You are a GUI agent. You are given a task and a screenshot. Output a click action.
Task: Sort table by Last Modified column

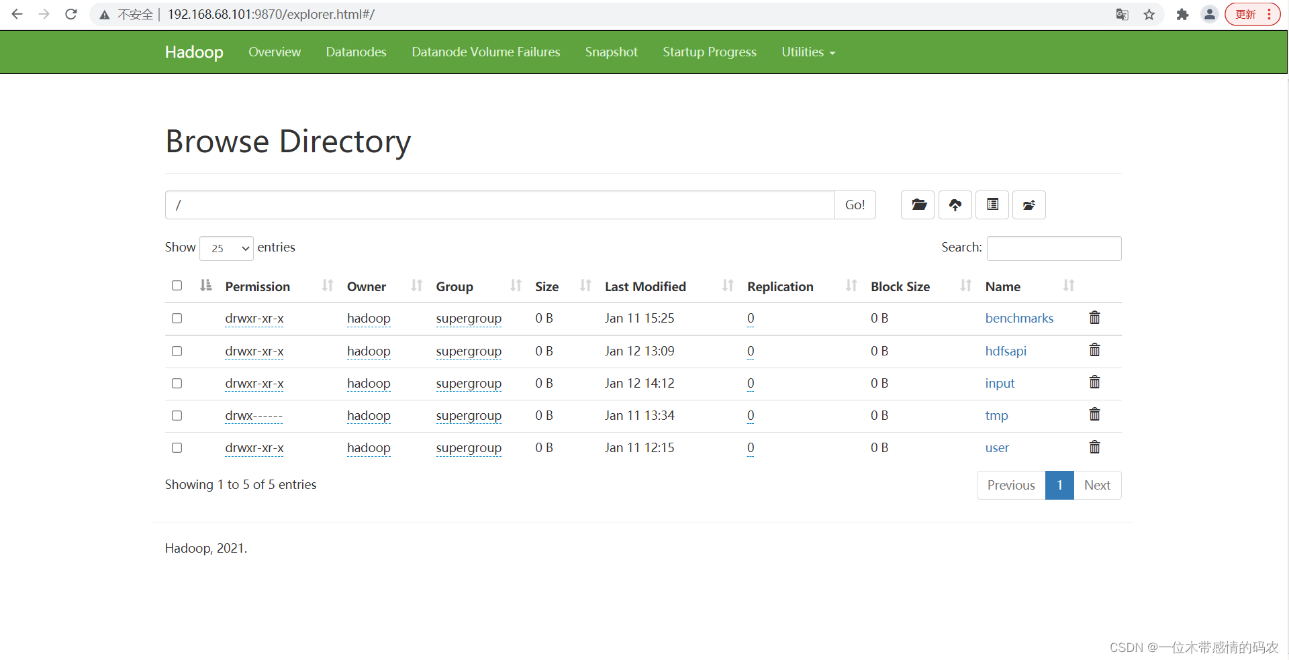645,286
